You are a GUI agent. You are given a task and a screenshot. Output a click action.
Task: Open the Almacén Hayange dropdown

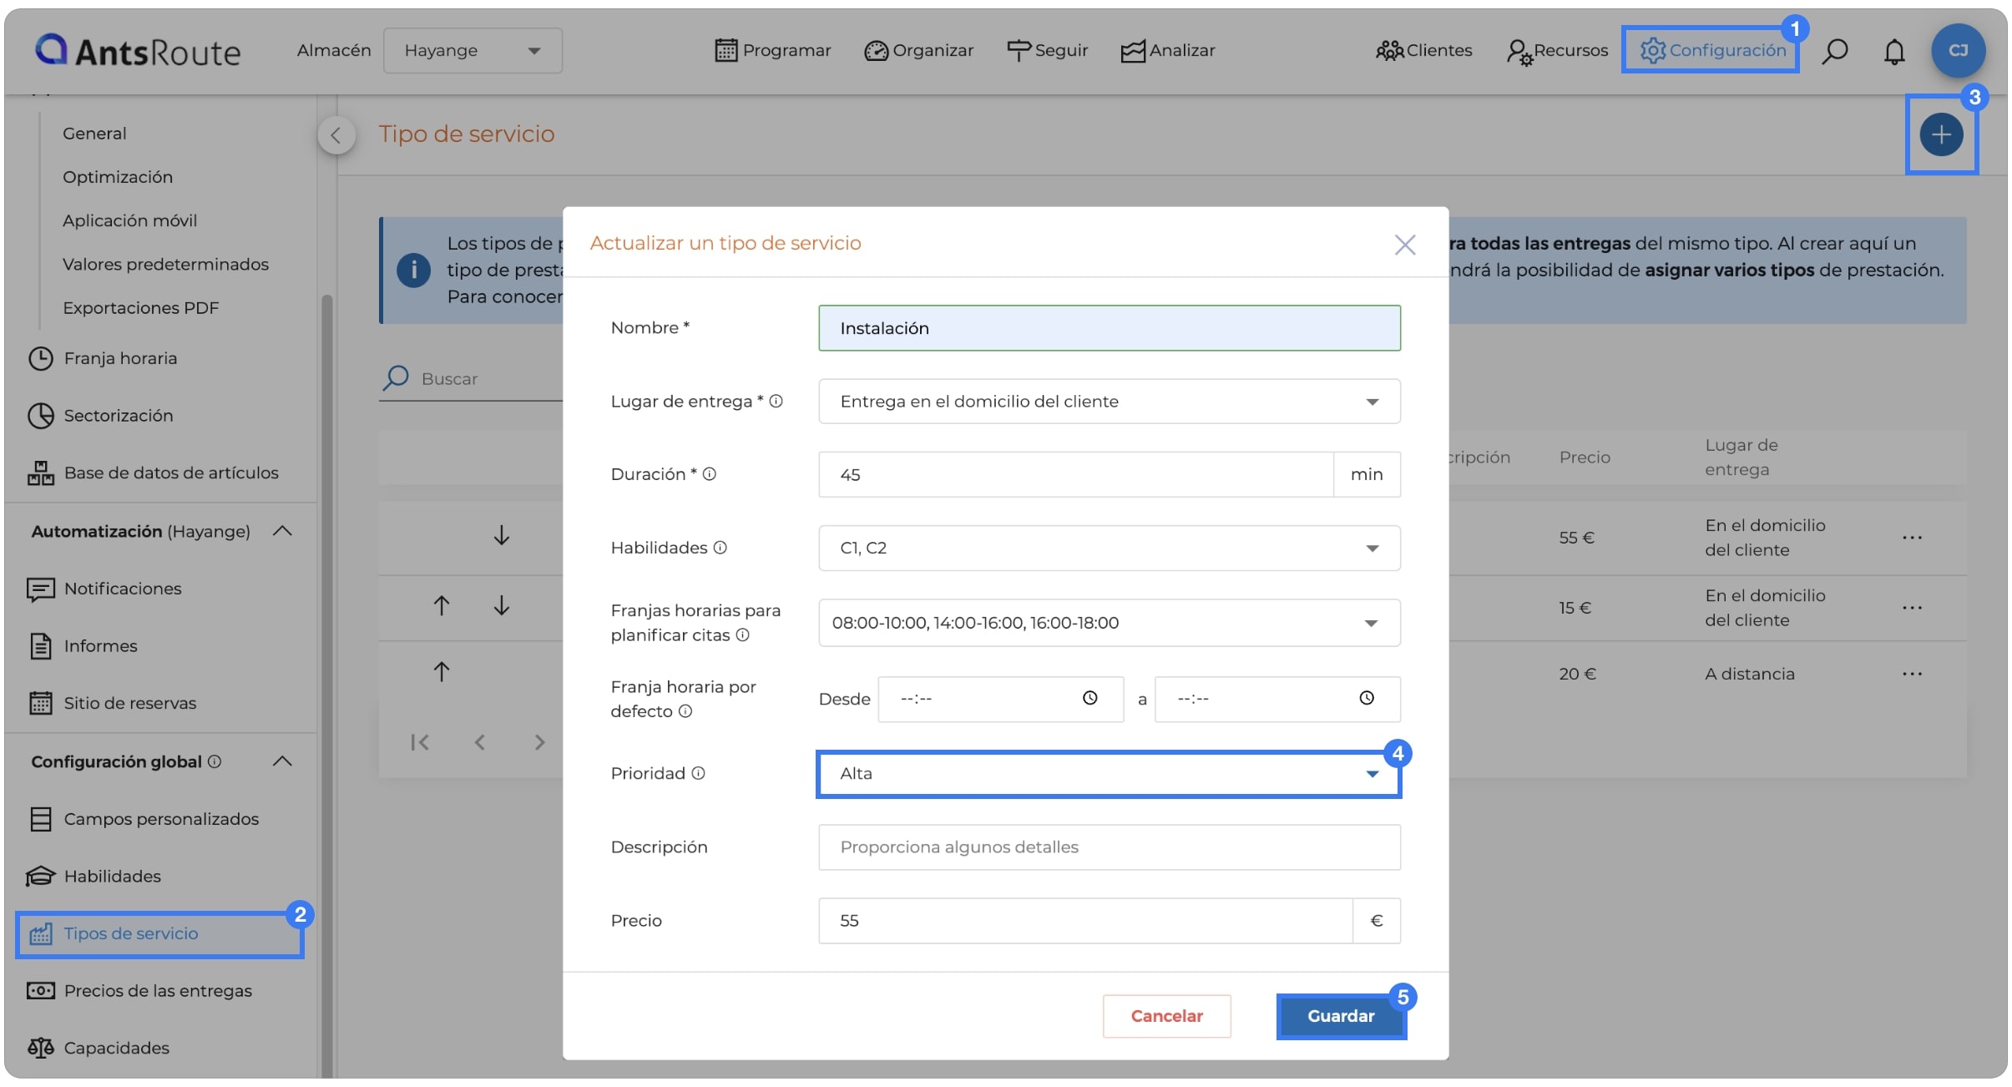tap(473, 51)
